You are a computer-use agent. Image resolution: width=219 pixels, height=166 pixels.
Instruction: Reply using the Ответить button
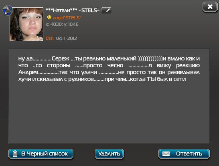click(x=184, y=154)
